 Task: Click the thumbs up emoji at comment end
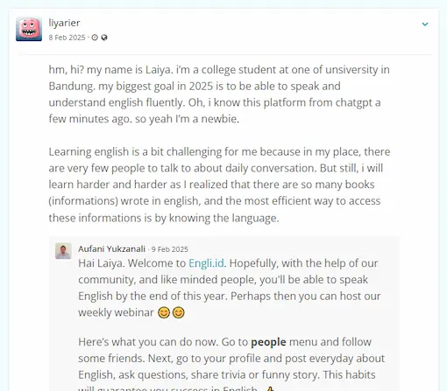(270, 388)
